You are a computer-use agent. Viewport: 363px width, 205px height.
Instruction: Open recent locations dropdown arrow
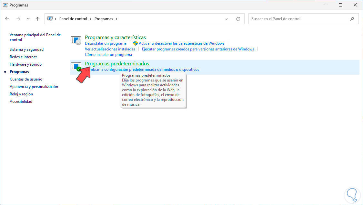(x=28, y=19)
